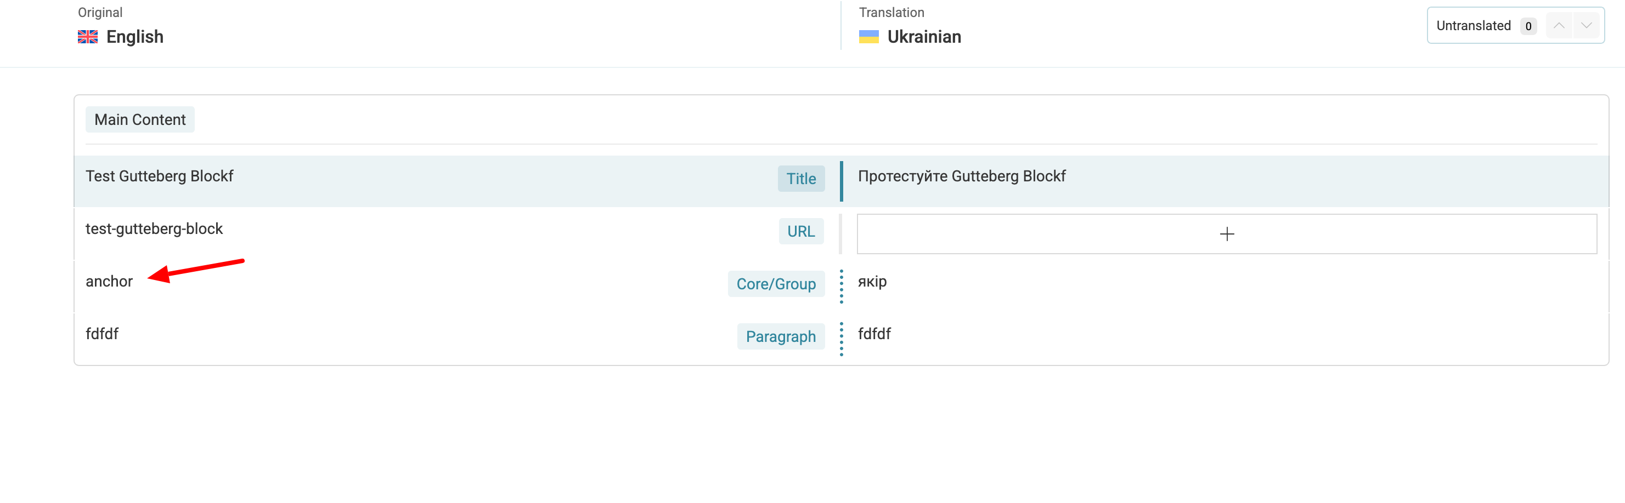This screenshot has height=503, width=1625.
Task: Select original paragraph text 'fdfdf'
Action: click(102, 334)
